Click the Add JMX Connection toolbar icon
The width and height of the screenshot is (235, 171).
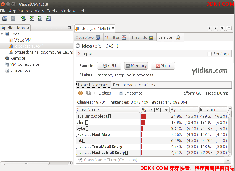point(32,19)
